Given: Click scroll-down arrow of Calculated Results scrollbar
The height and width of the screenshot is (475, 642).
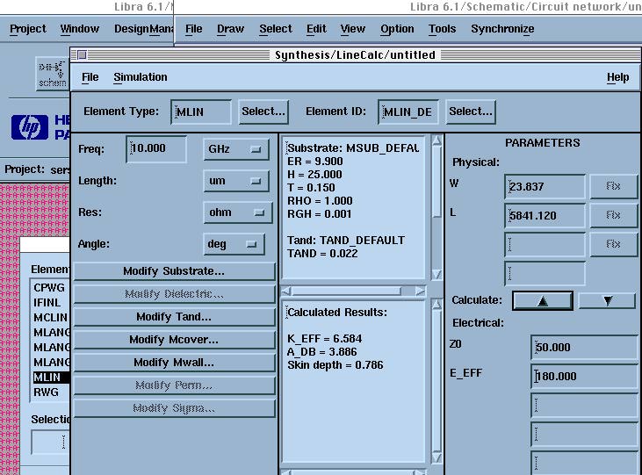Looking at the screenshot, I should [436, 457].
